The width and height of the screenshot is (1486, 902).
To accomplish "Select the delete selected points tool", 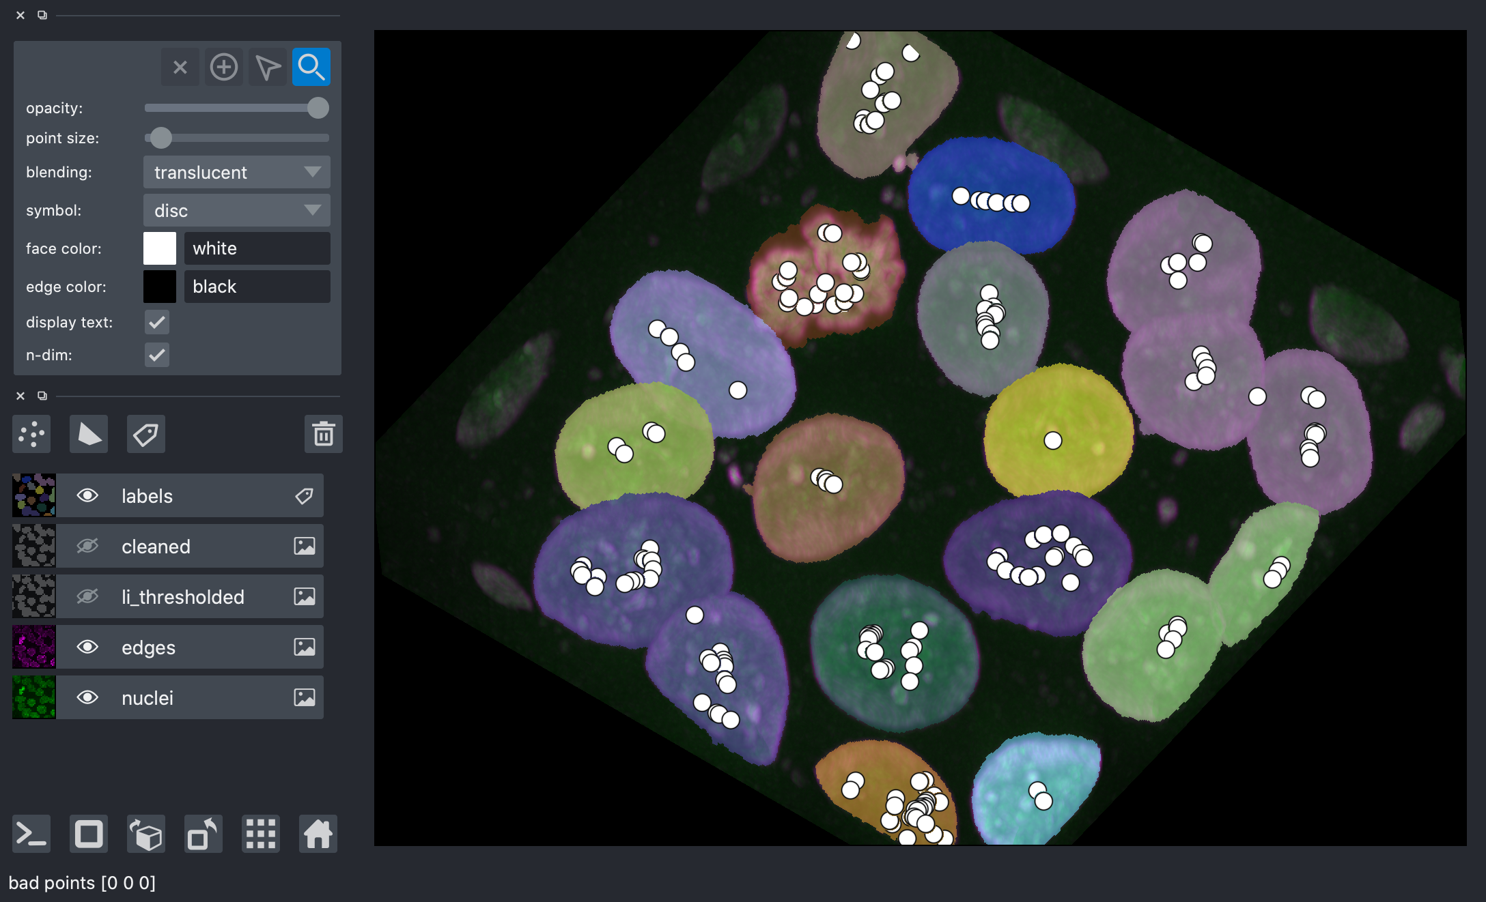I will (180, 67).
